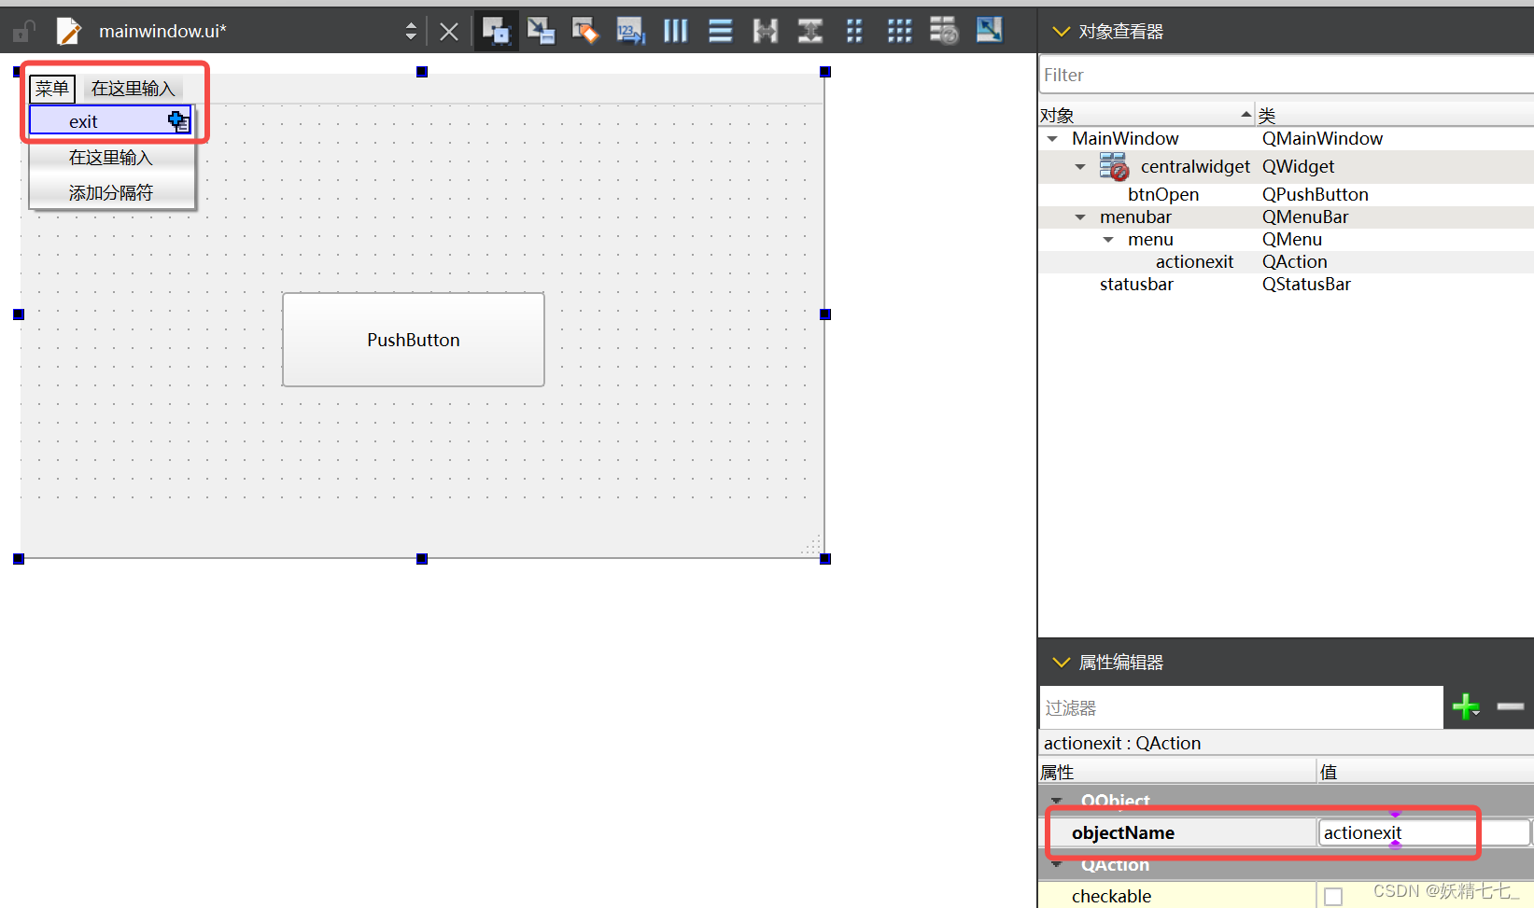Collapse the 对象查看器 panel header
Viewport: 1534px width, 908px height.
point(1061,32)
